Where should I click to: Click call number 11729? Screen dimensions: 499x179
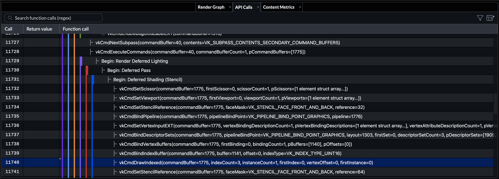click(12, 61)
